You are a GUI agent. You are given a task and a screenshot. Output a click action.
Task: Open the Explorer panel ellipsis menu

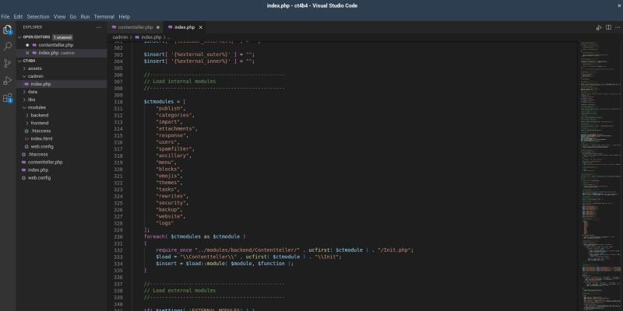coord(98,27)
